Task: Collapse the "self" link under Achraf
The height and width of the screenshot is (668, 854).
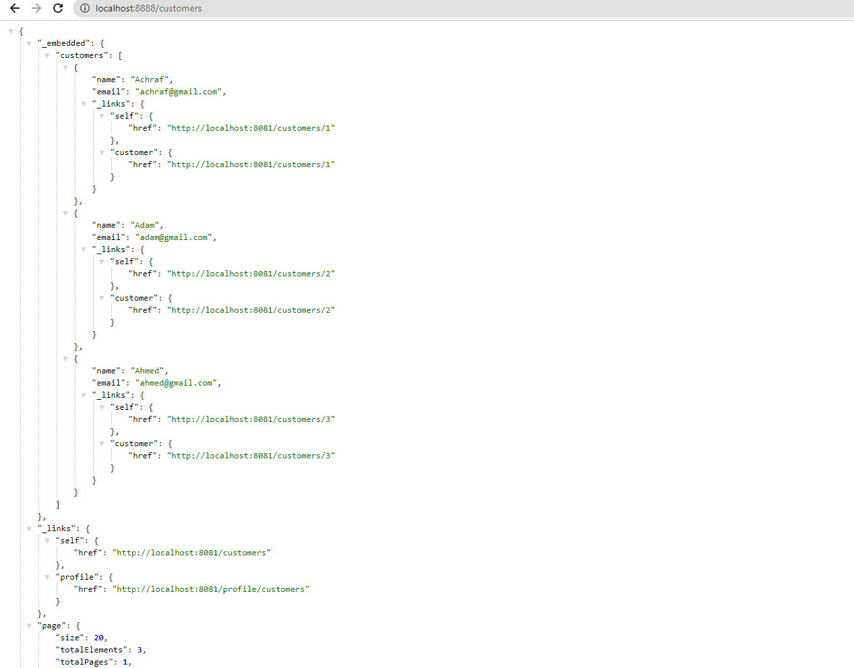Action: click(x=102, y=116)
